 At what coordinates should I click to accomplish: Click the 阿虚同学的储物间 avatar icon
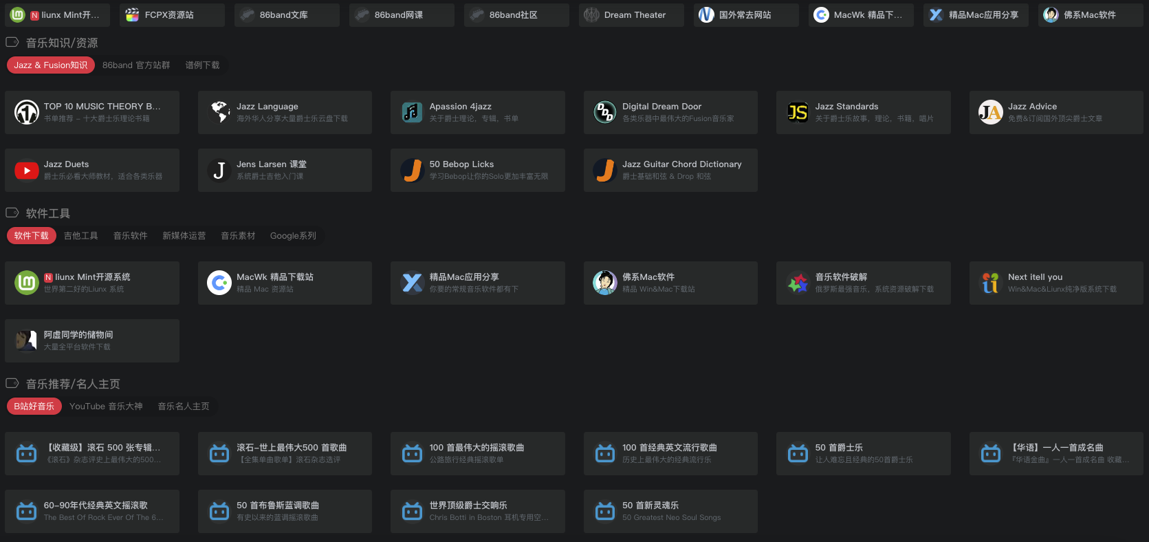click(27, 340)
